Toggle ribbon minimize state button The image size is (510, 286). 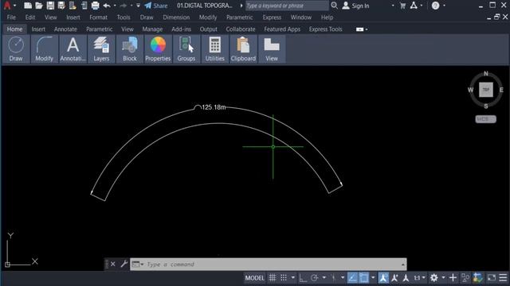359,29
